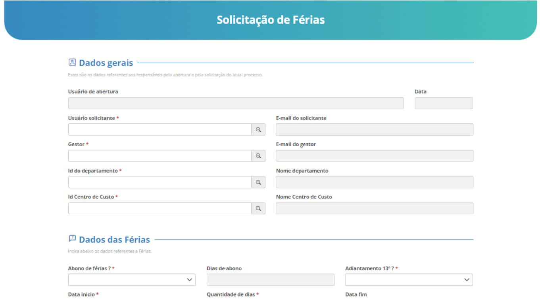Click the Nome departamento field
The image size is (542, 300).
point(374,183)
